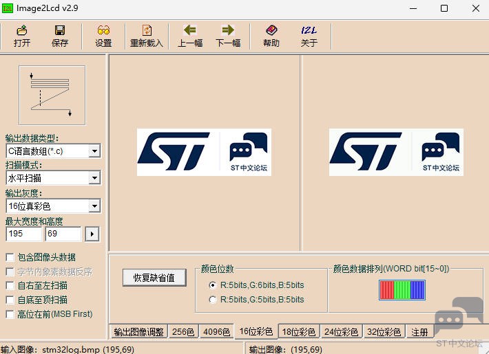Switch to 32位彩色 tab
The image size is (489, 354).
[384, 332]
